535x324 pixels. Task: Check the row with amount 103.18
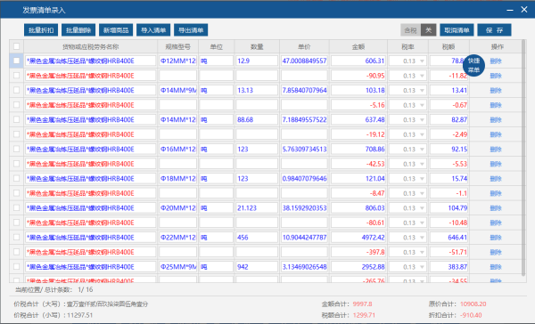(x=16, y=90)
